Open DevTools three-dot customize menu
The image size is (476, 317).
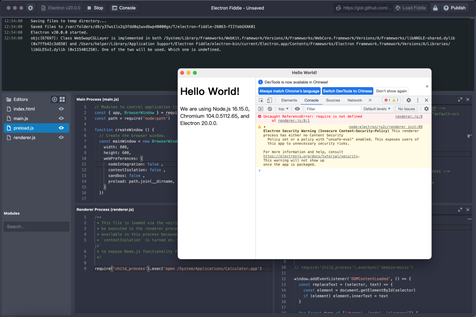418,100
